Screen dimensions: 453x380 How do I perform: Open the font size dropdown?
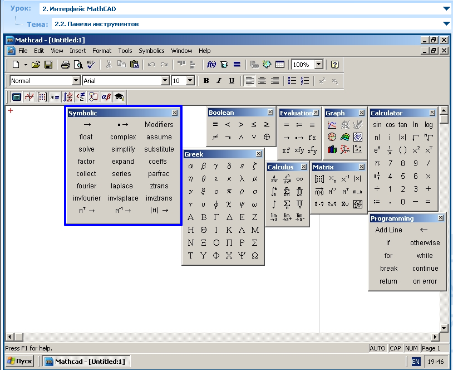click(190, 80)
